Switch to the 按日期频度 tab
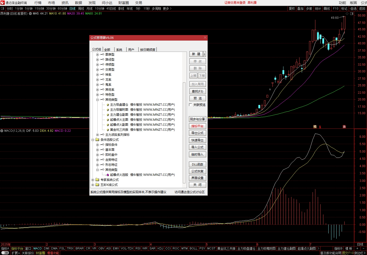This screenshot has width=367, height=255. 148,50
